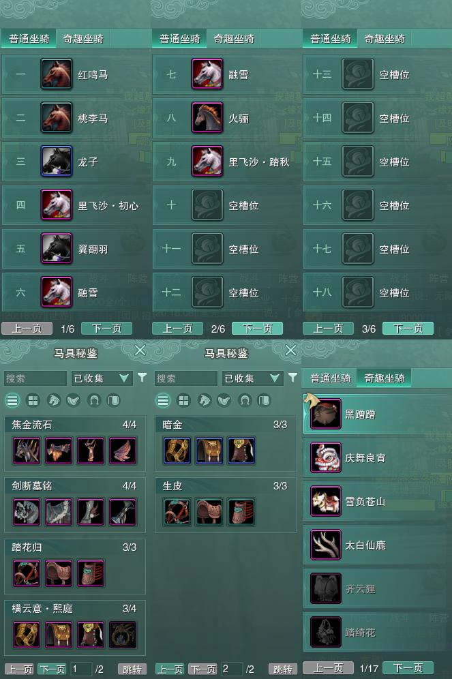Click the 龙子 black horse icon
Screen dimensions: 452x679
coord(57,161)
